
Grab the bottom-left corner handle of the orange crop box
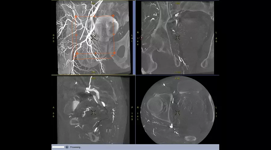77,54
